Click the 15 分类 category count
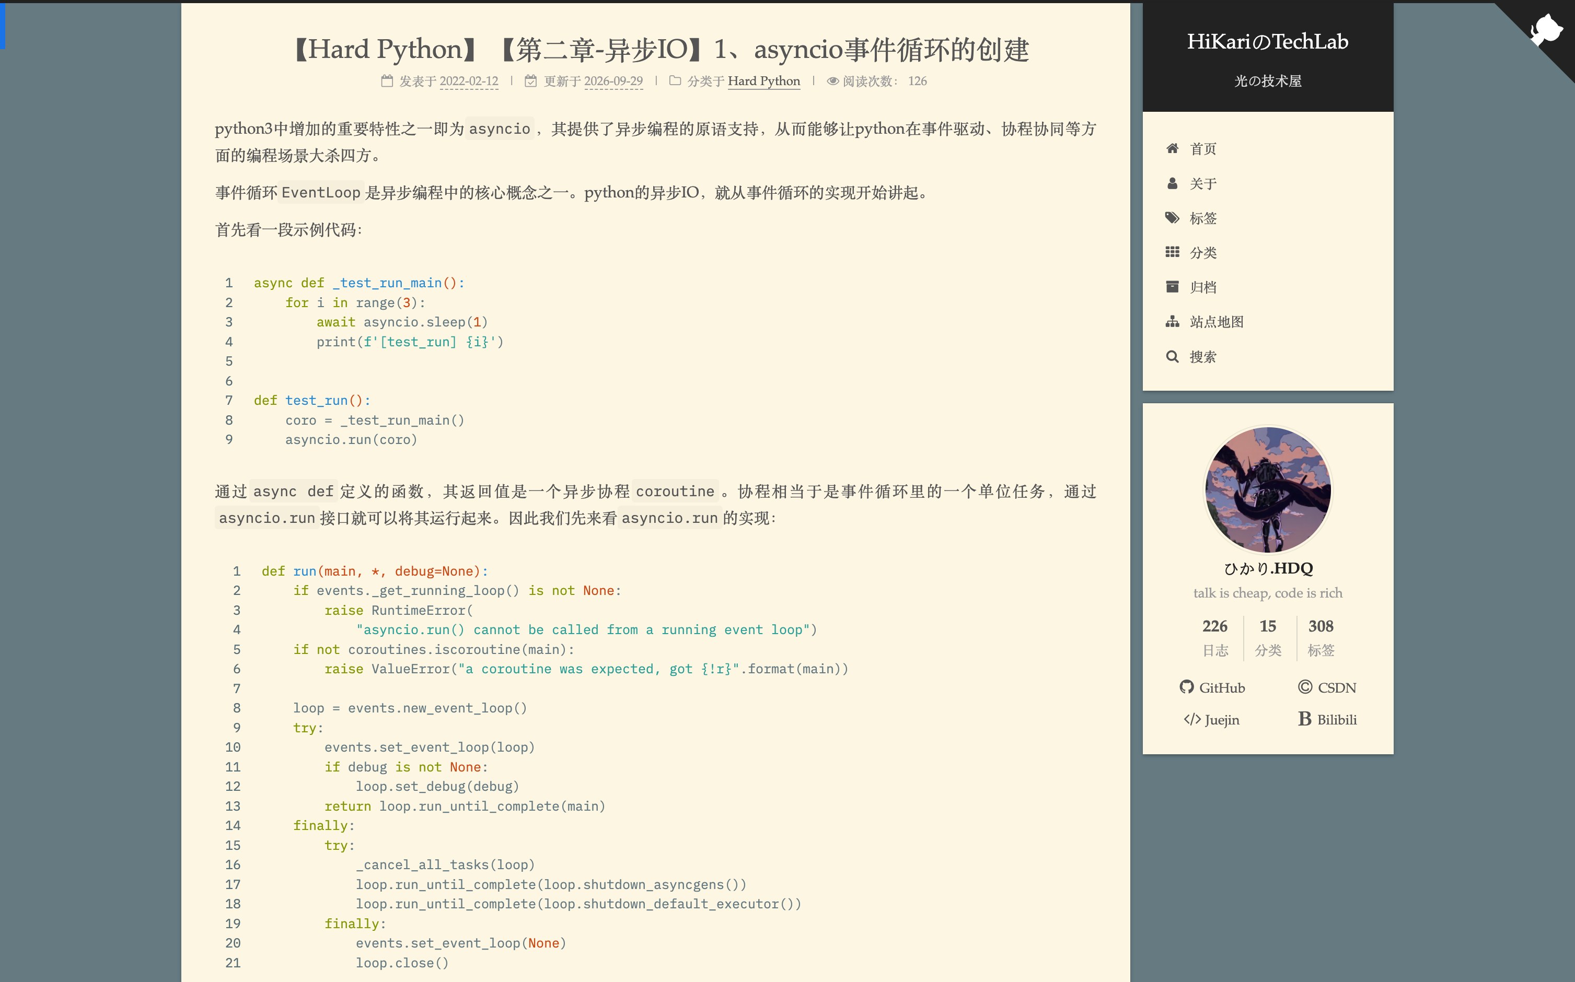Screen dimensions: 1575x982 click(1268, 637)
